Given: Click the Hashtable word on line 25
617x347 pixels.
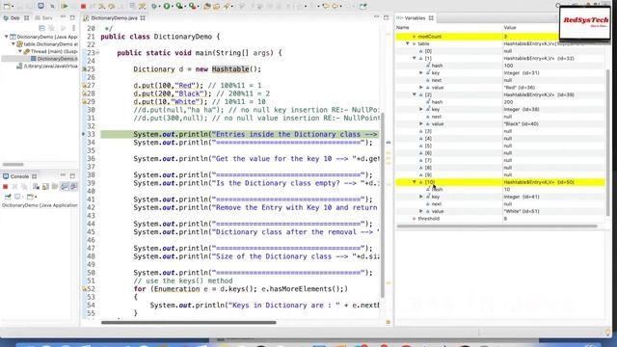Looking at the screenshot, I should click(230, 69).
